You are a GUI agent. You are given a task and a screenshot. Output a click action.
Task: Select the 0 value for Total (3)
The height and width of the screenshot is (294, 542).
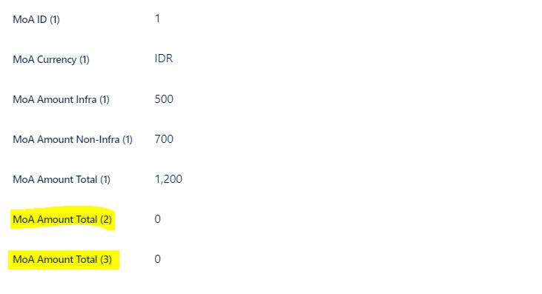(158, 259)
